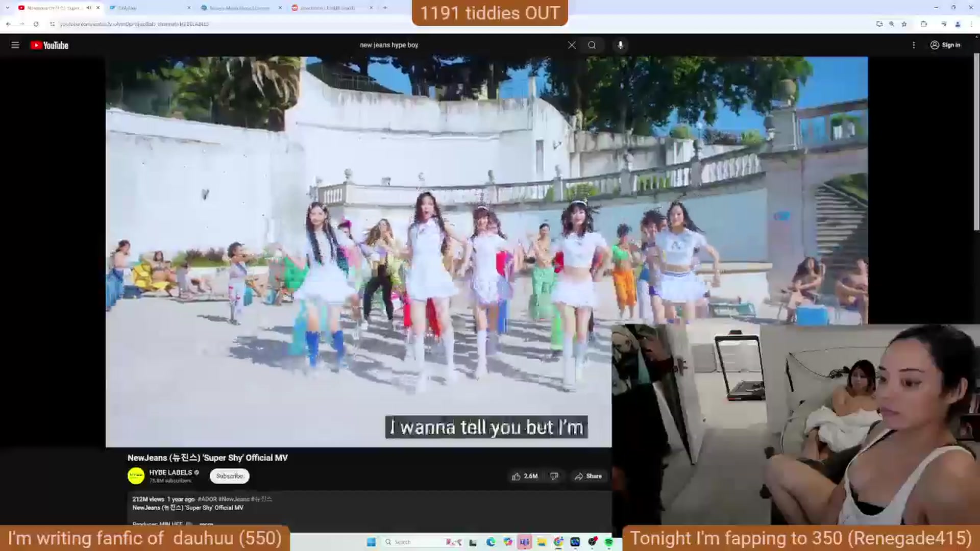Open the Chrome three-dot menu
This screenshot has height=551, width=980.
click(971, 24)
